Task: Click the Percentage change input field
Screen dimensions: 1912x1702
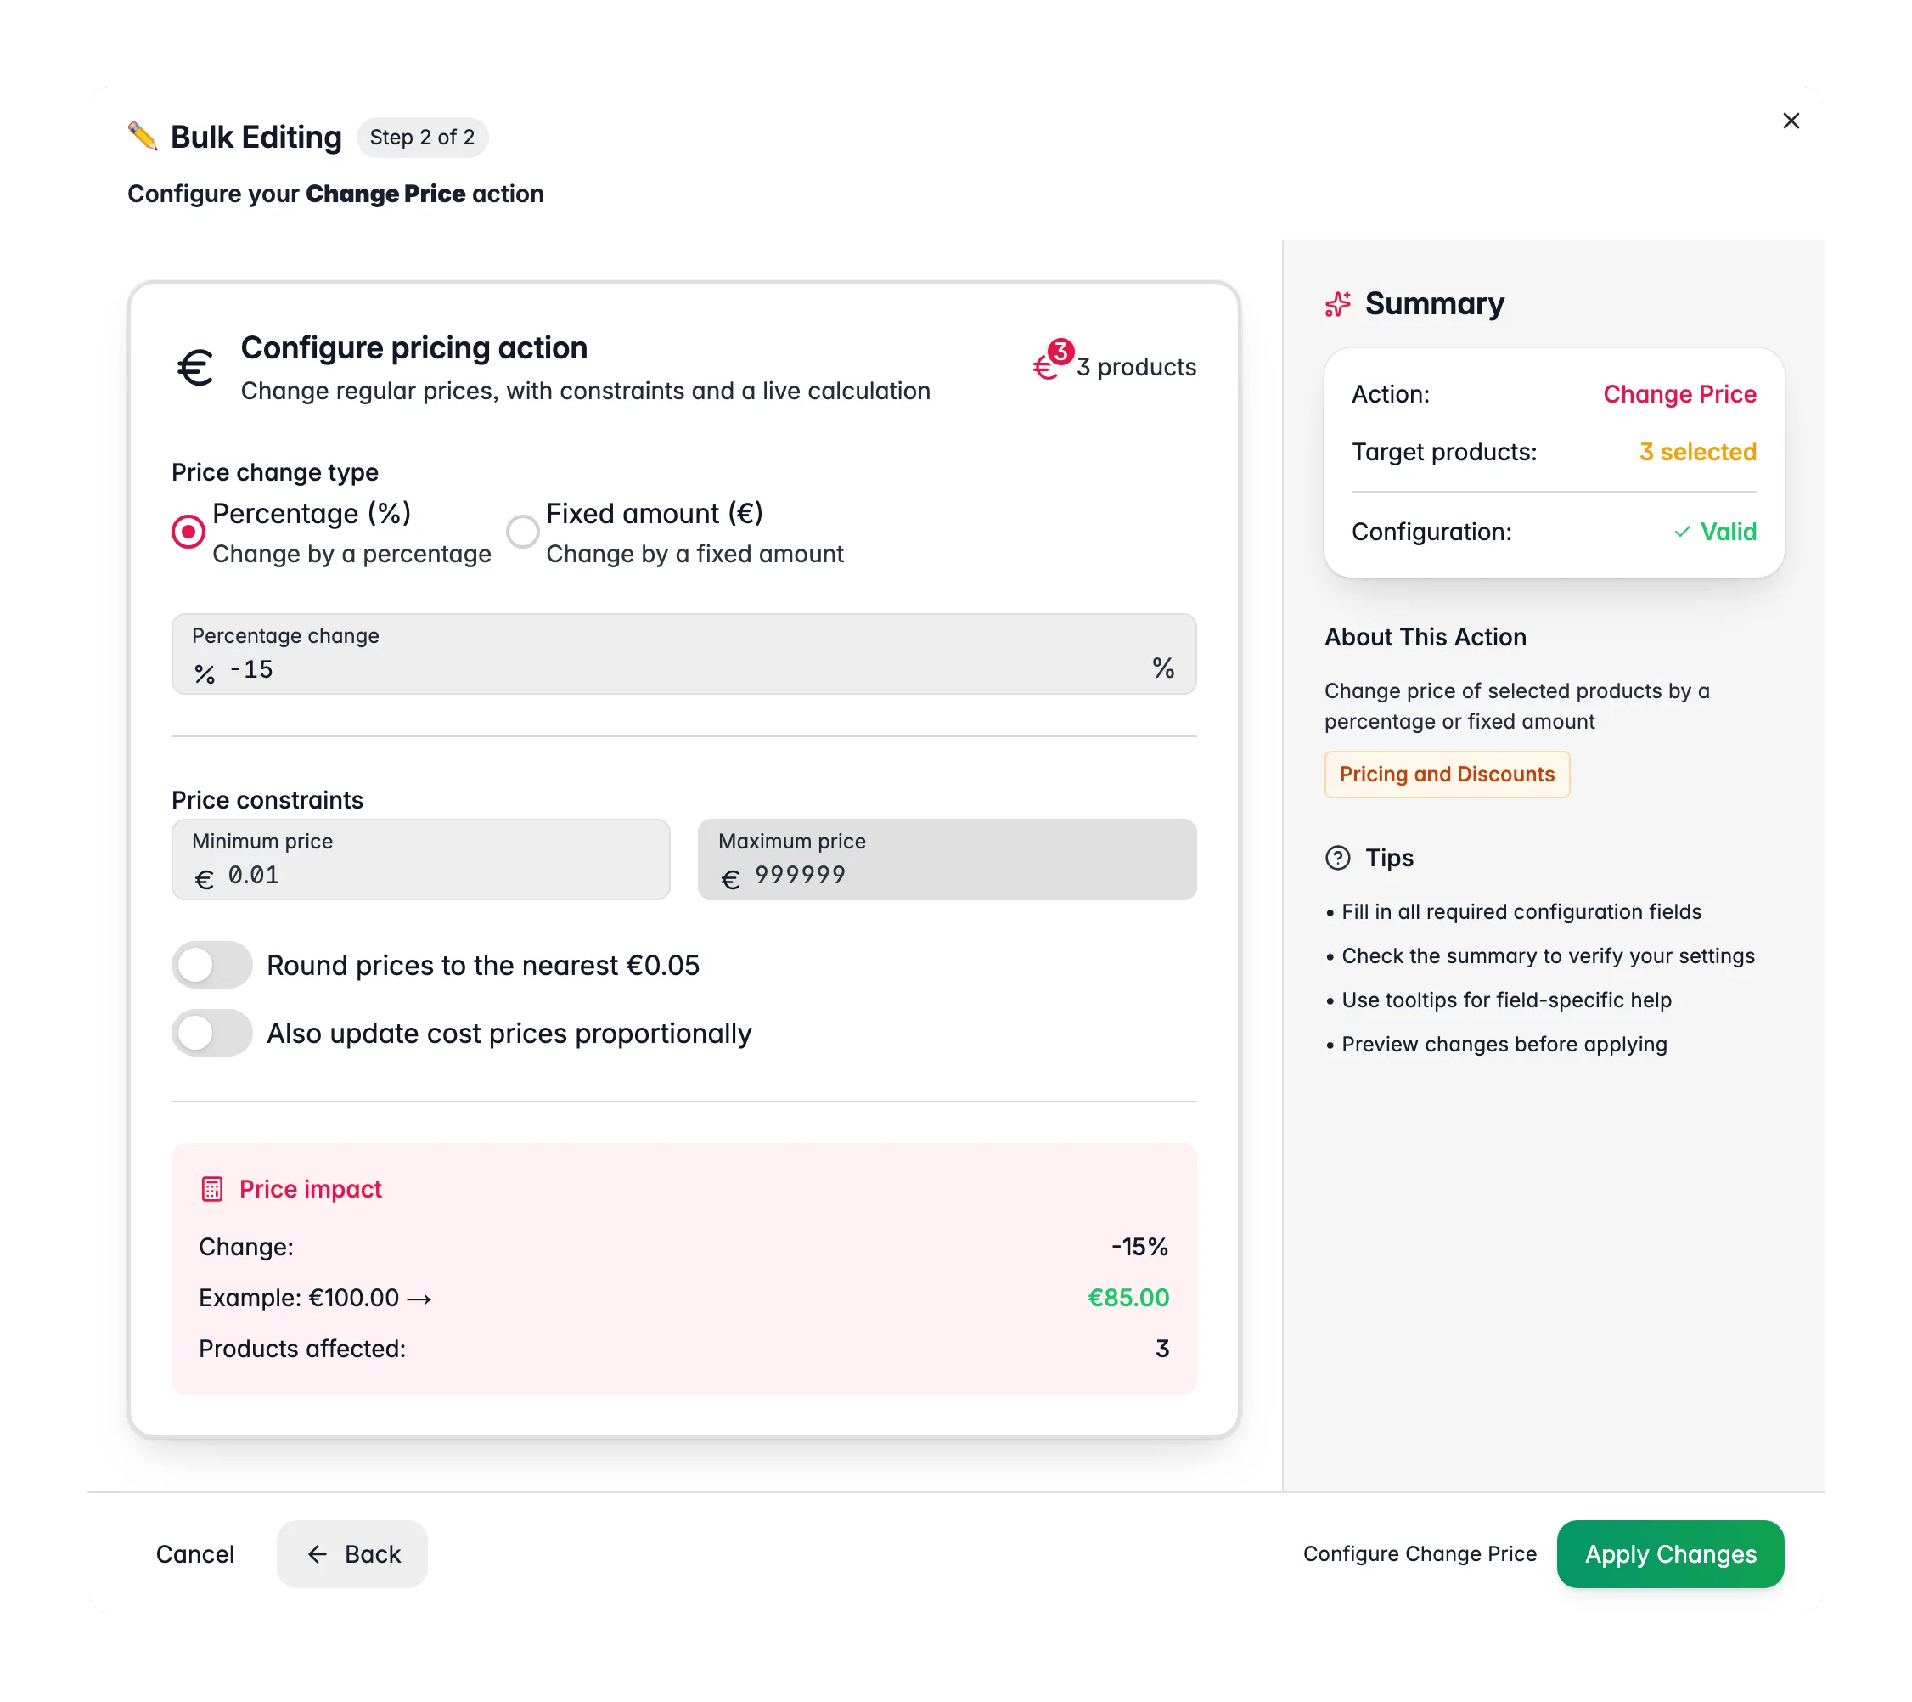Action: coord(683,654)
